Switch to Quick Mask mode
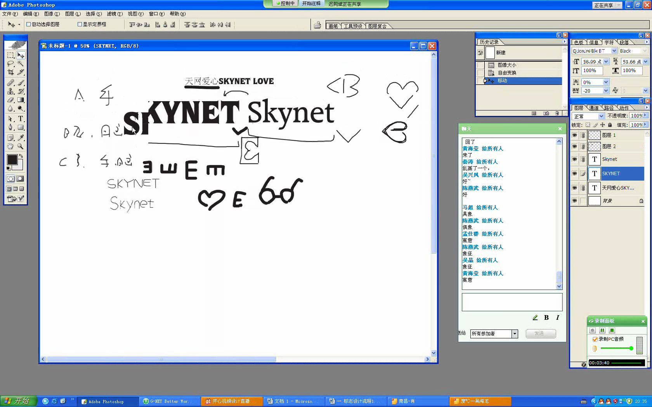652x407 pixels. (20, 179)
